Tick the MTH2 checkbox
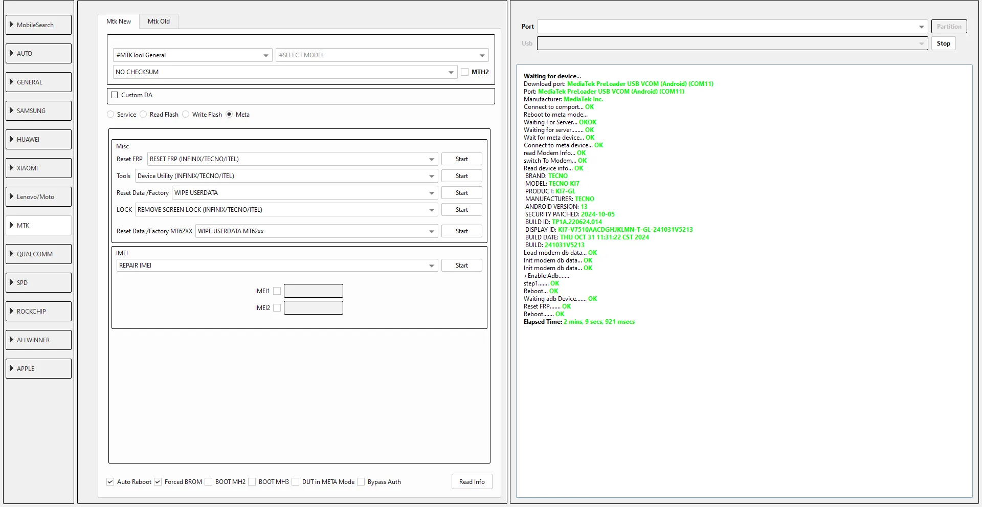Image resolution: width=982 pixels, height=507 pixels. click(x=464, y=72)
